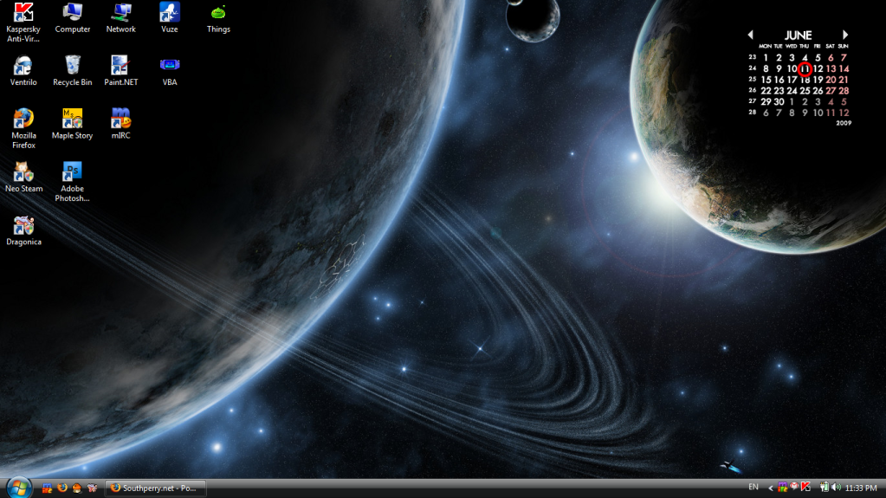Click the circled date 11 in calendar
The image size is (886, 498).
pyautogui.click(x=805, y=69)
